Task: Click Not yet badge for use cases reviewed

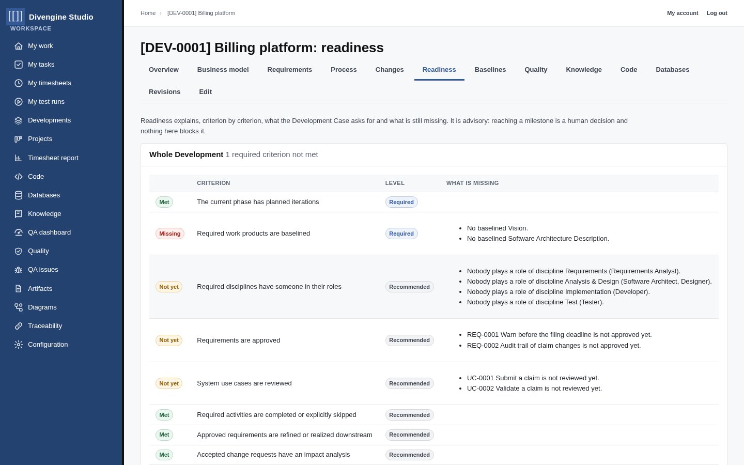Action: (169, 383)
